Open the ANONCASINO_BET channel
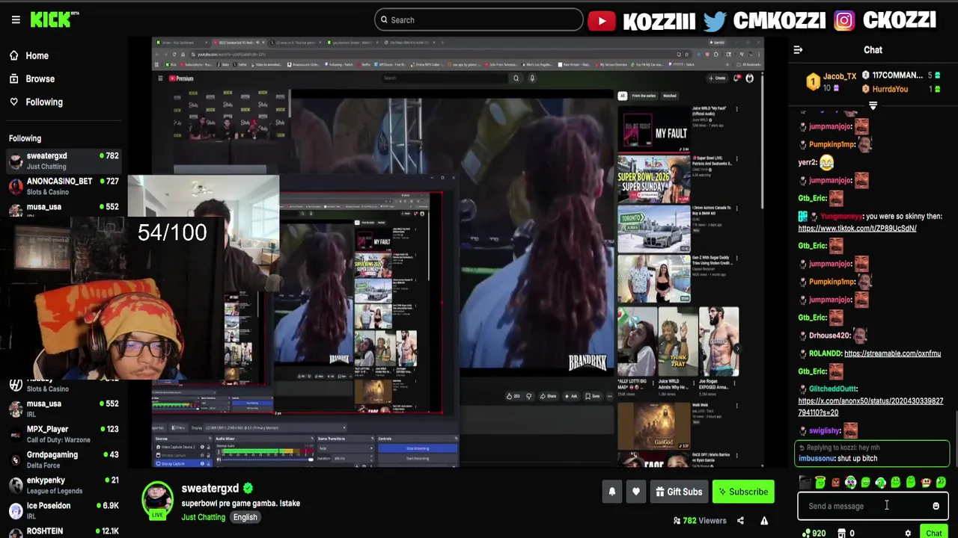The width and height of the screenshot is (958, 538). click(64, 186)
